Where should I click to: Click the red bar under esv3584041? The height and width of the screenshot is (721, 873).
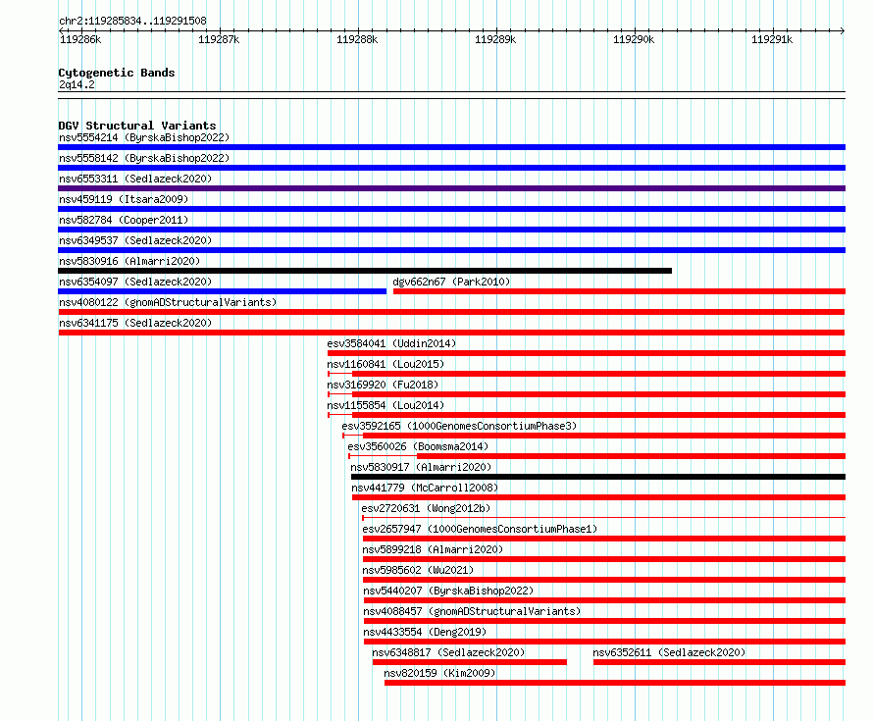pos(587,353)
